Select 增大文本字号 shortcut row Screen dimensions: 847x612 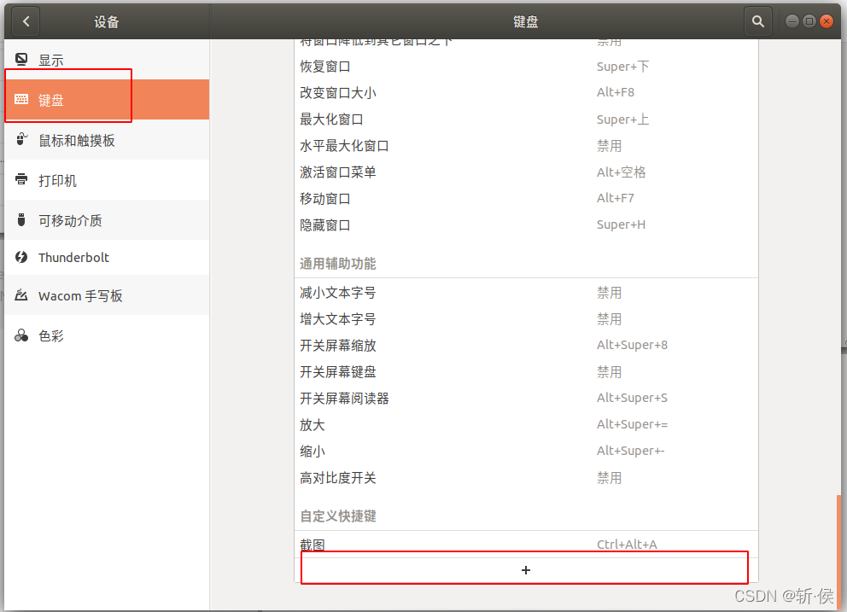pos(526,319)
